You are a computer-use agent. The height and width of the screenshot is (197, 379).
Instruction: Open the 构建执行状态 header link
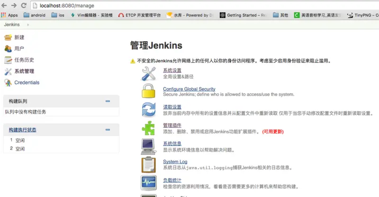click(22, 130)
